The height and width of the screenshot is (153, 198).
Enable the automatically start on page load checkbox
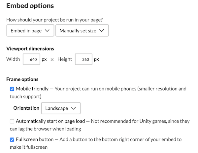(x=12, y=121)
